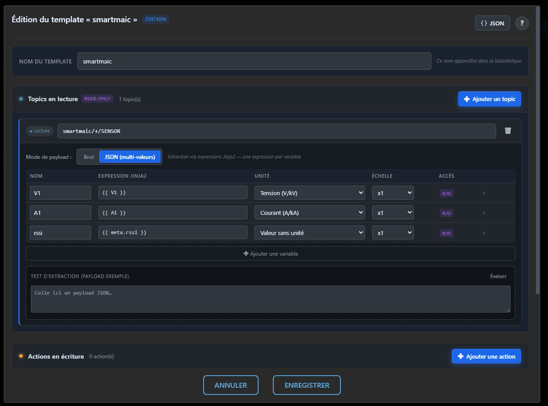Viewport: 548px width, 406px height.
Task: Switch payload mode to Brut
Action: (x=89, y=157)
